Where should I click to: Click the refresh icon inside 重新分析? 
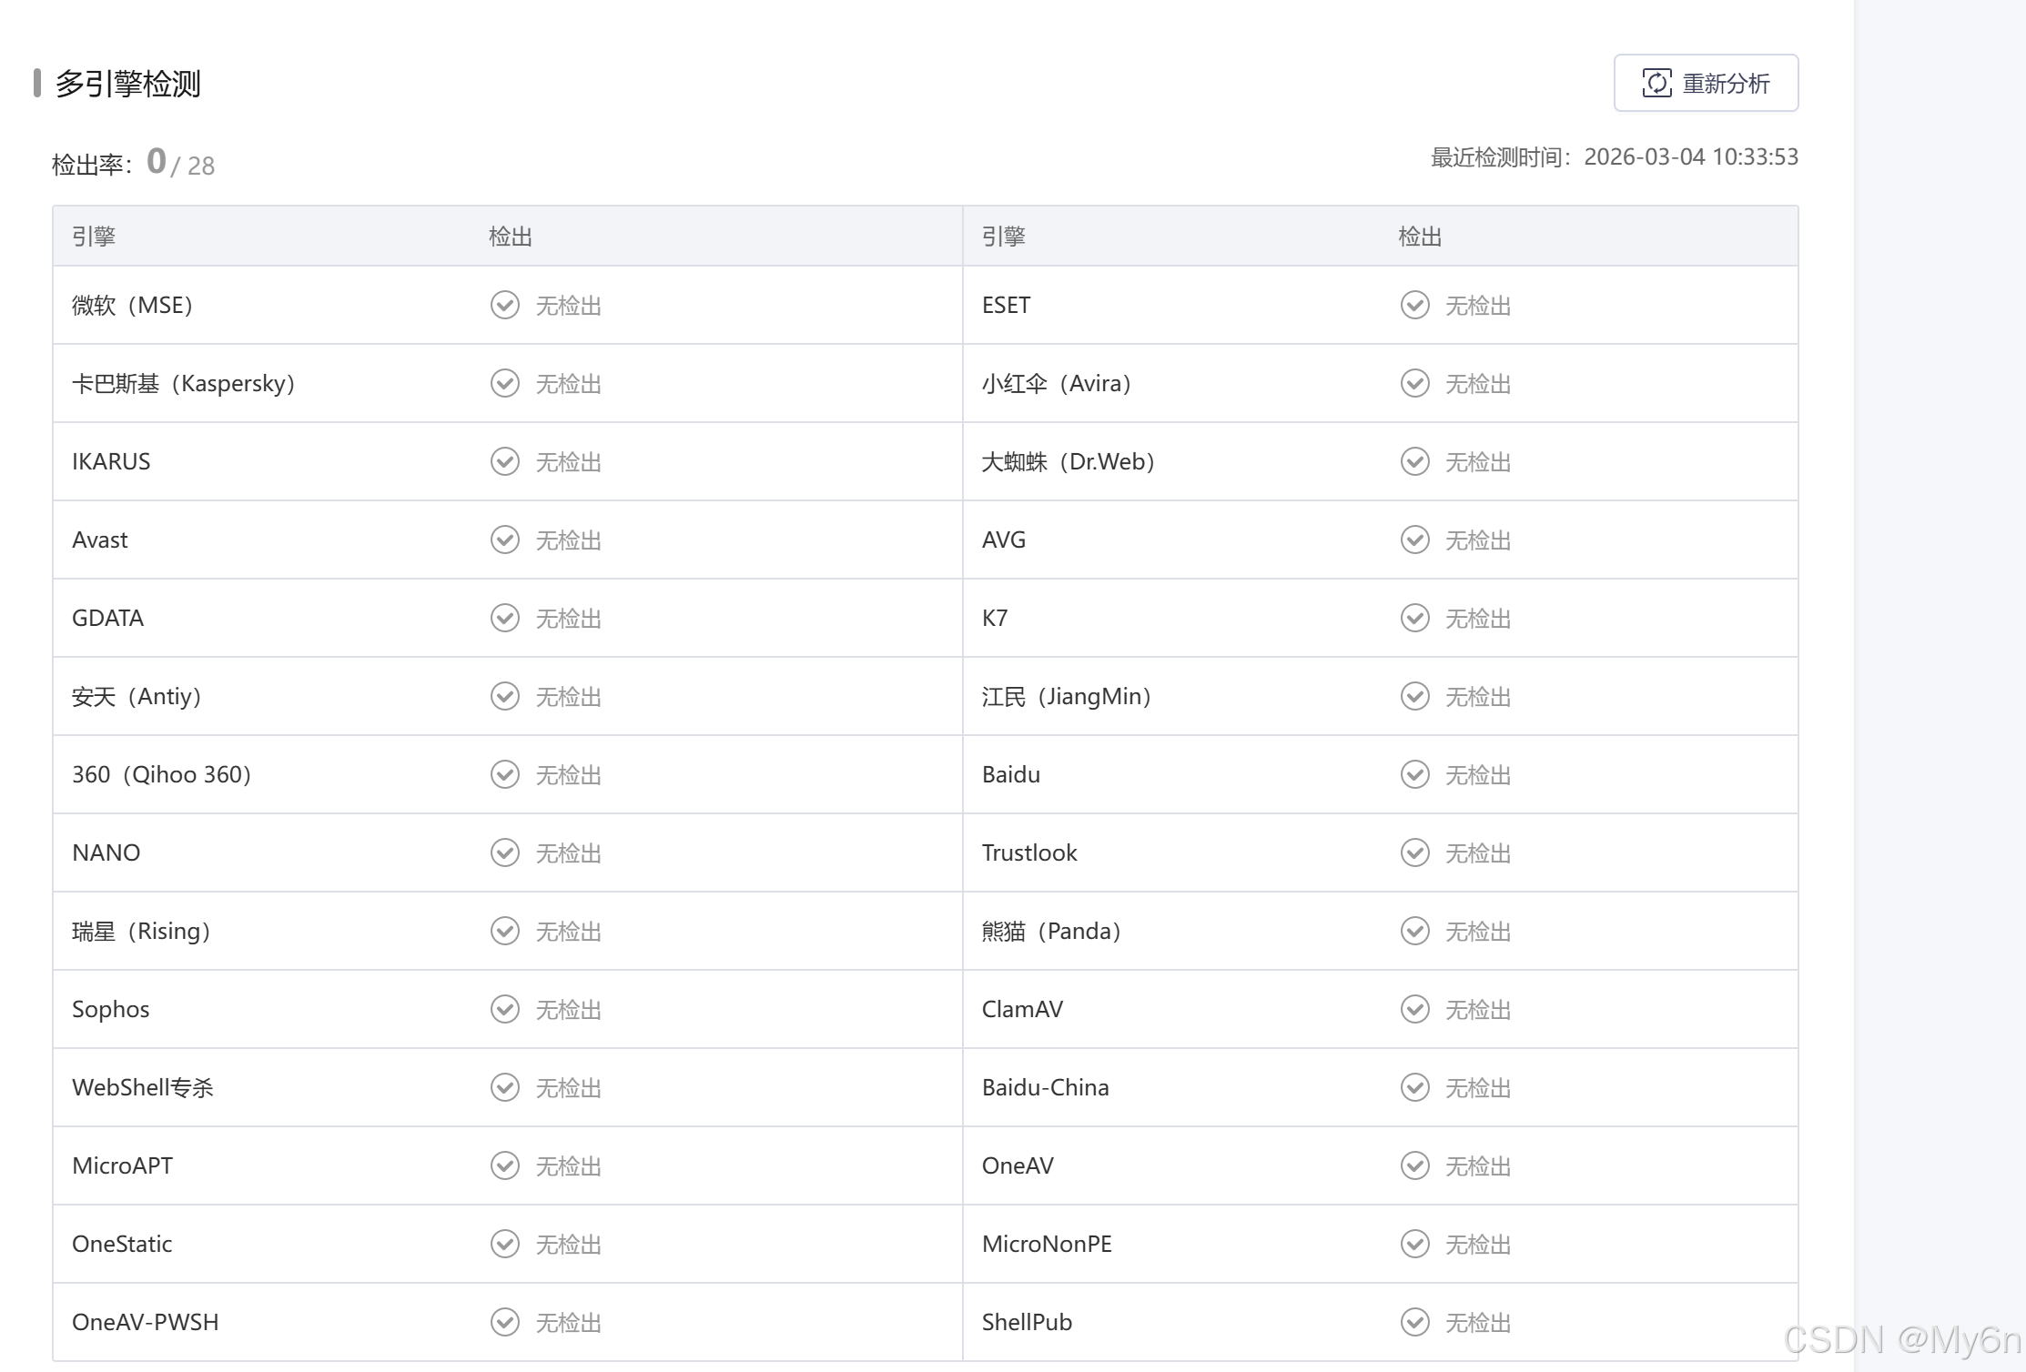click(x=1656, y=83)
